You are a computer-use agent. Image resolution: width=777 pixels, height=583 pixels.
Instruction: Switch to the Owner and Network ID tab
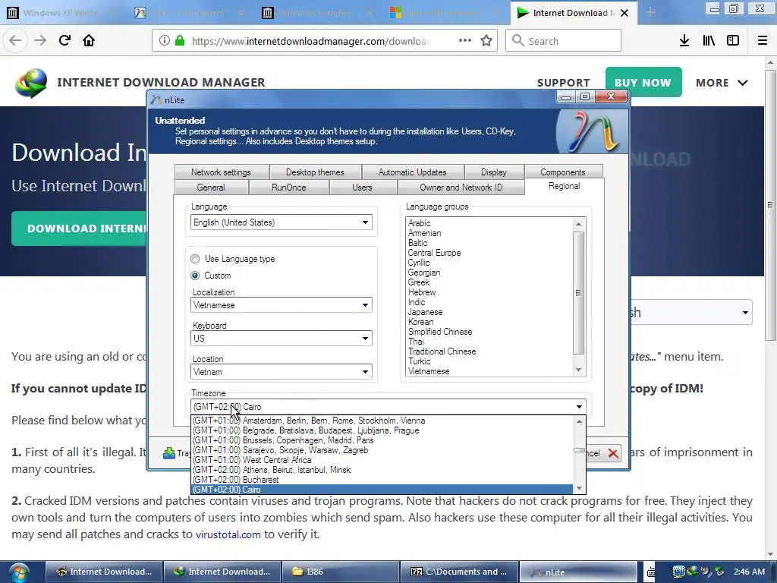[x=461, y=188]
